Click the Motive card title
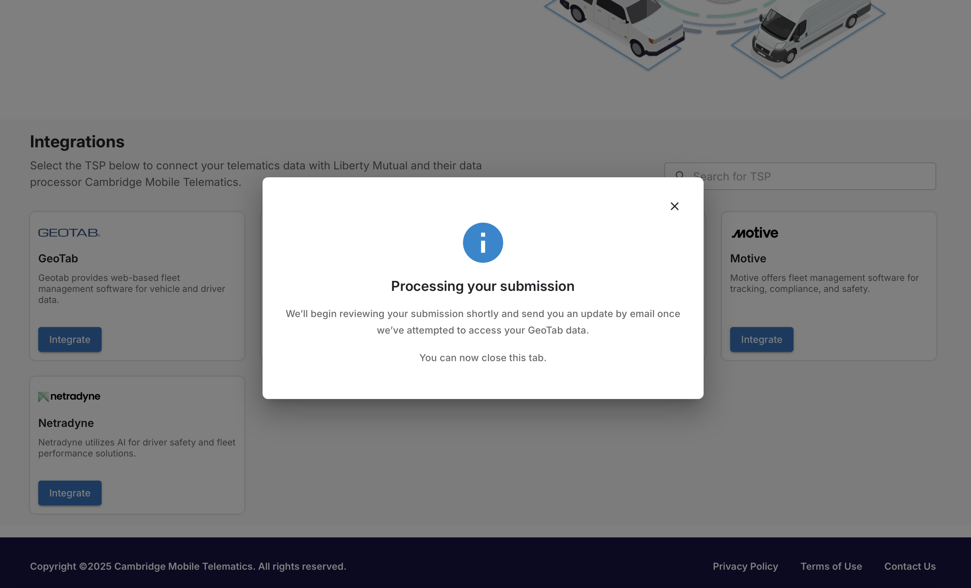 tap(748, 258)
